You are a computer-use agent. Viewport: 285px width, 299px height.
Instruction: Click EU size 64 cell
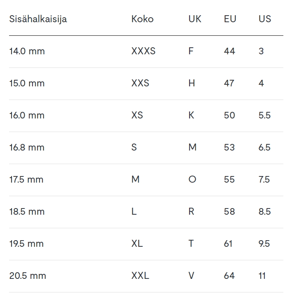(x=229, y=276)
